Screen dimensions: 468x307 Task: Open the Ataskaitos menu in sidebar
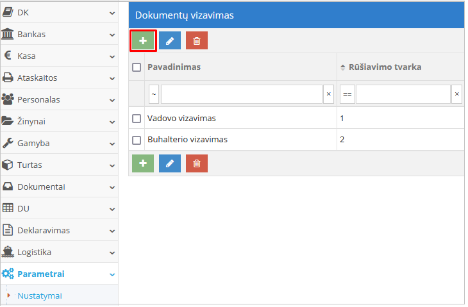pos(59,78)
